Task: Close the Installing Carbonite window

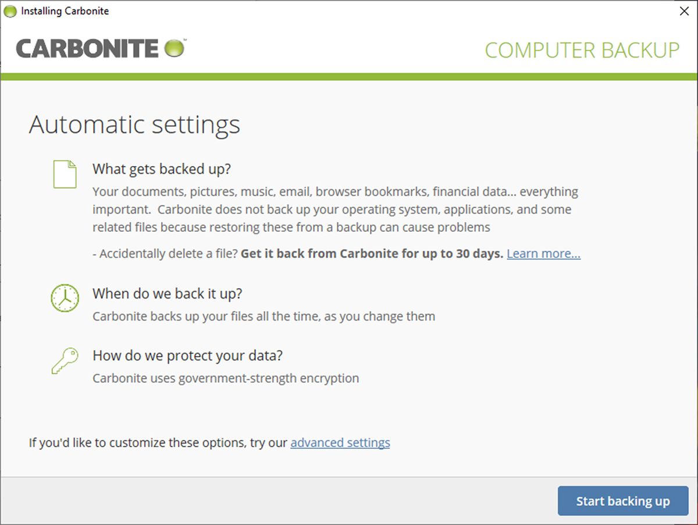Action: point(684,11)
